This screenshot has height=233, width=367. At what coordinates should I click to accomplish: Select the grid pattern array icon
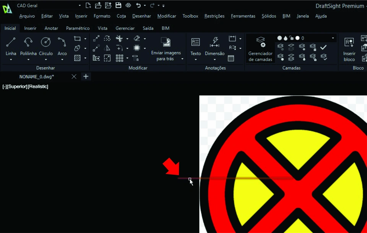(x=119, y=58)
